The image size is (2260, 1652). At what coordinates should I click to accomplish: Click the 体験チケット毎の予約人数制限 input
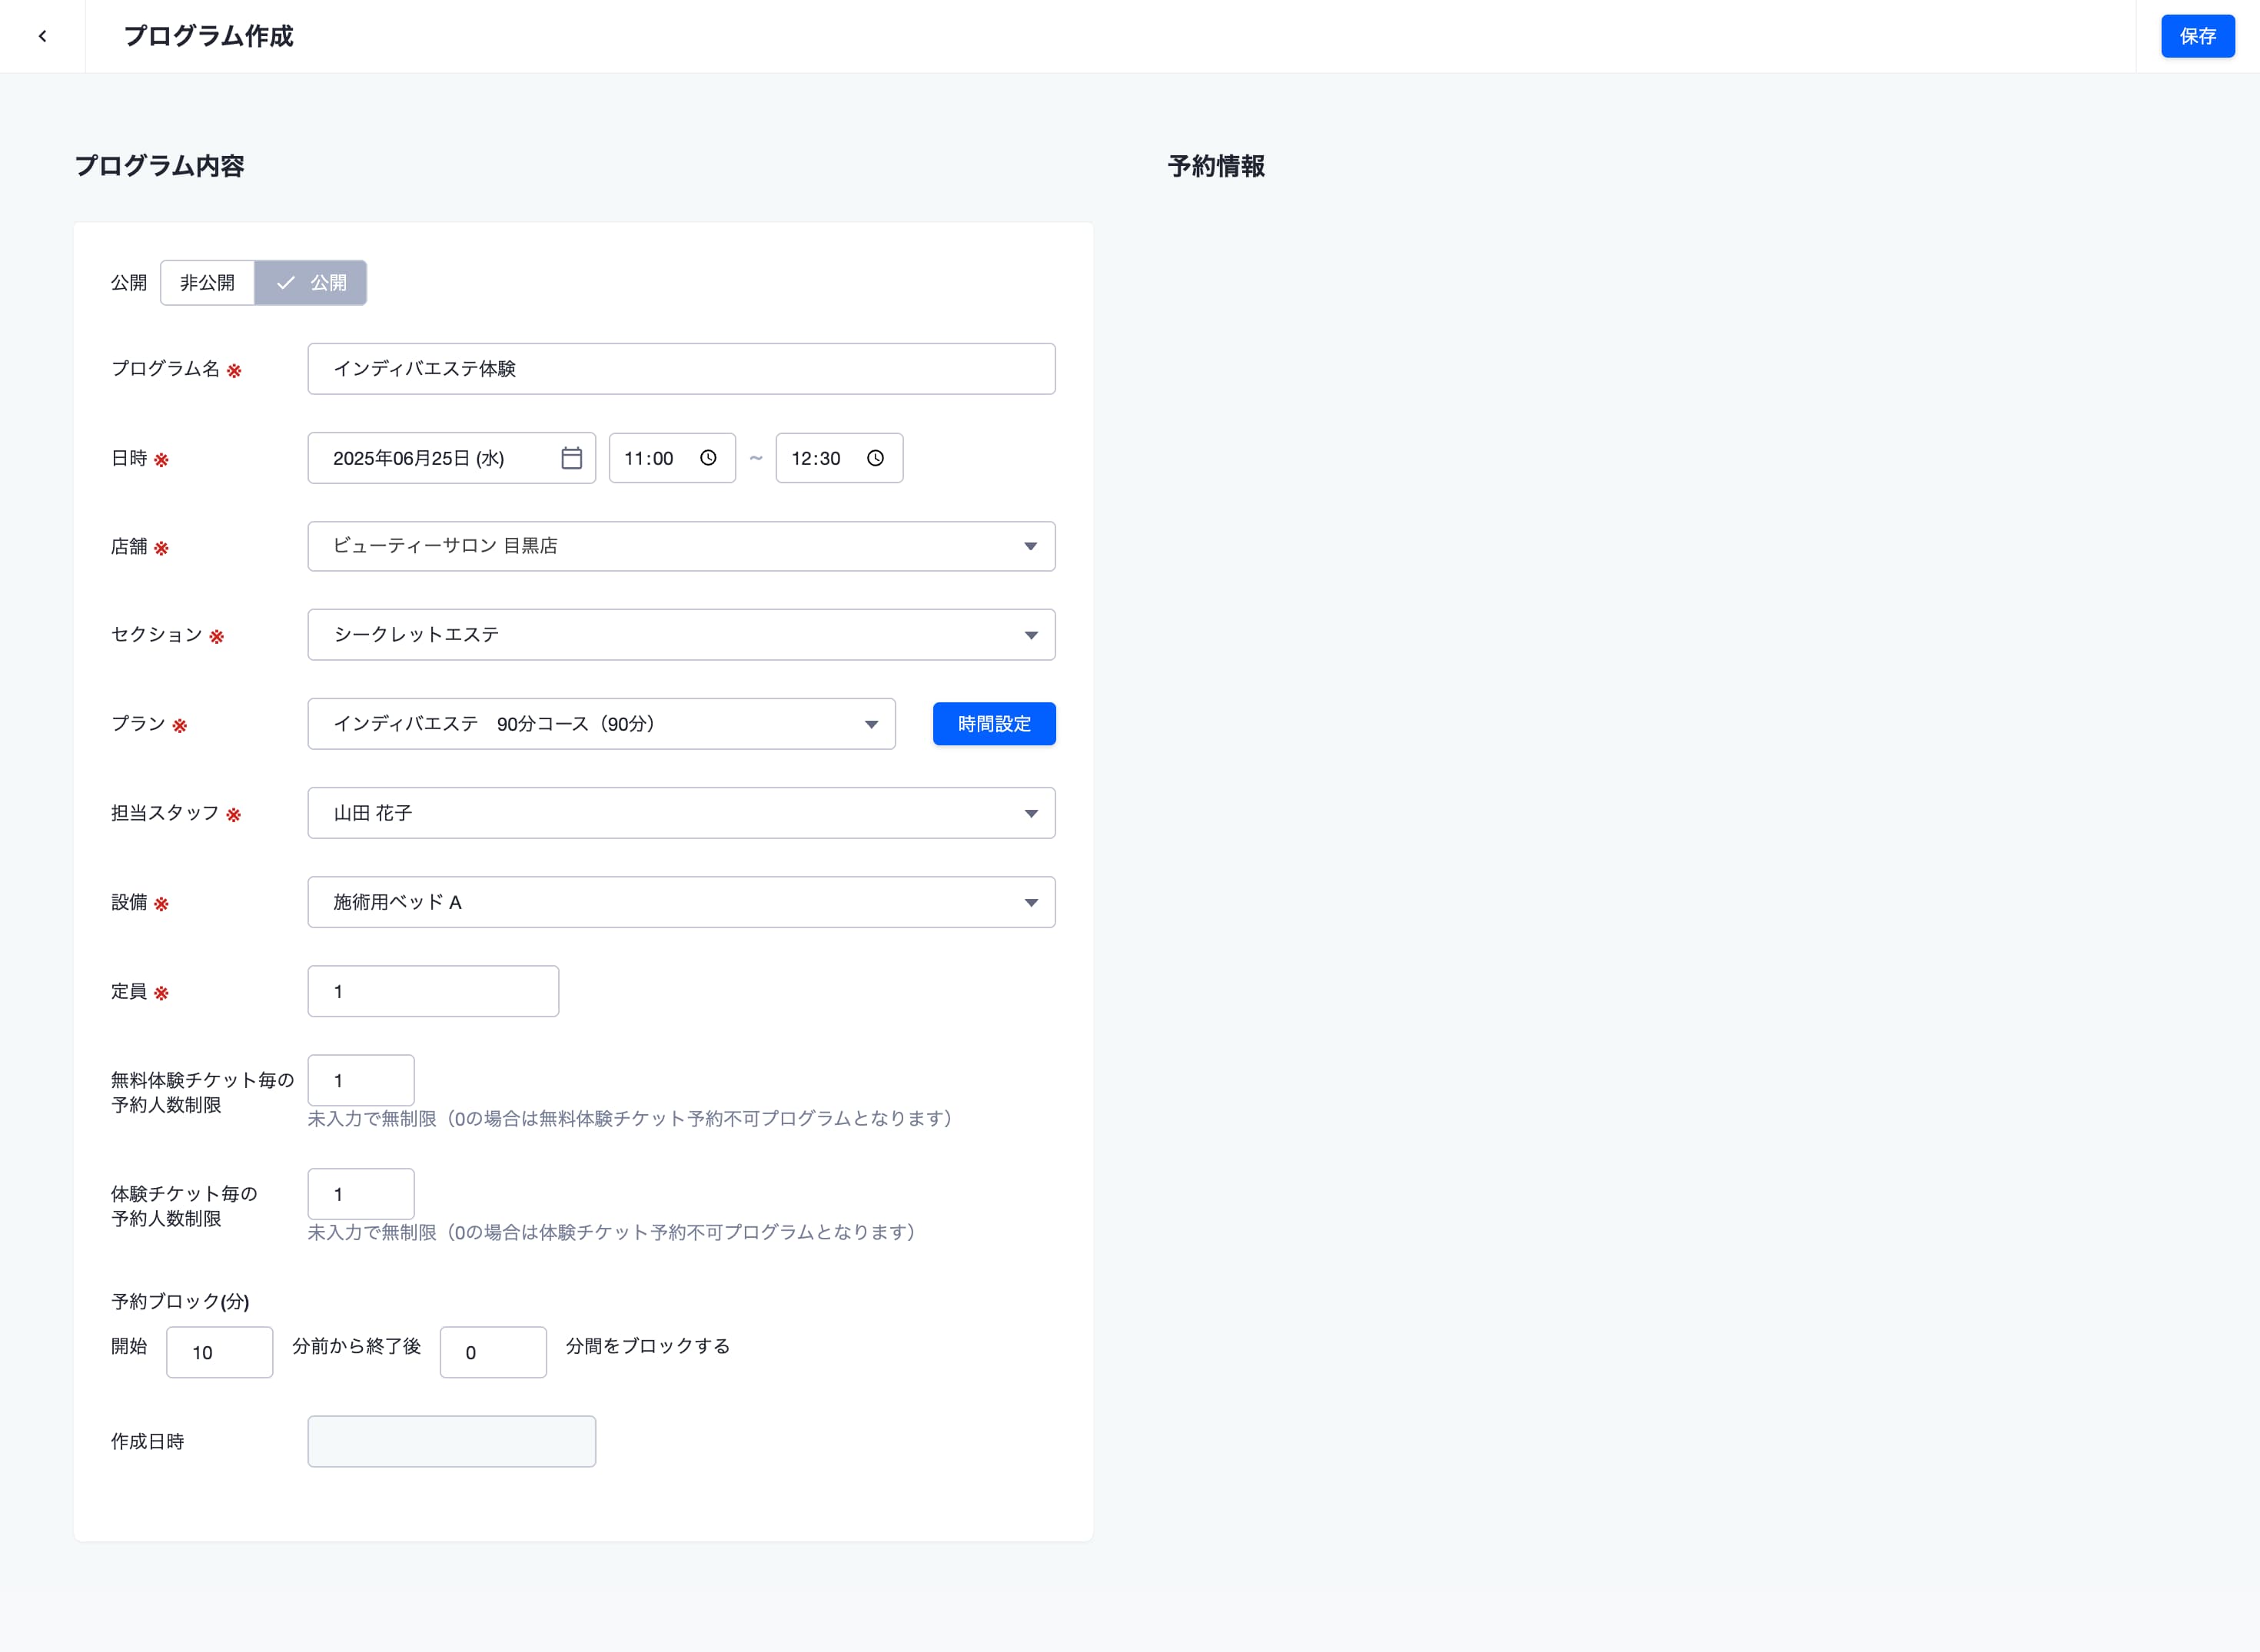(x=361, y=1194)
